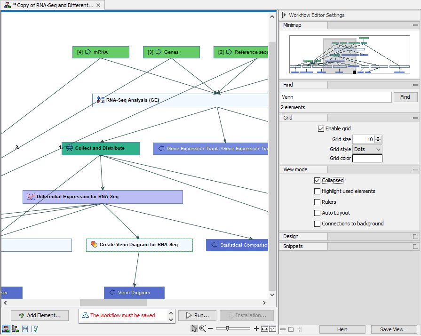Turn on Auto Layout

(x=317, y=212)
